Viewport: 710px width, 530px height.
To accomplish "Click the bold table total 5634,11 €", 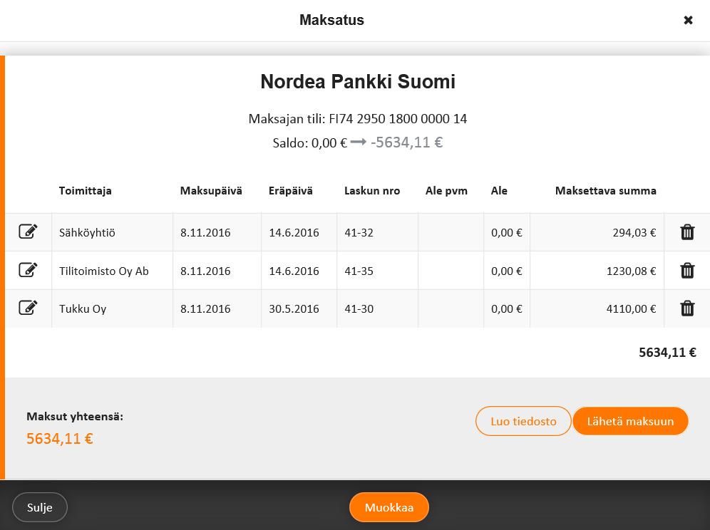I will 667,353.
